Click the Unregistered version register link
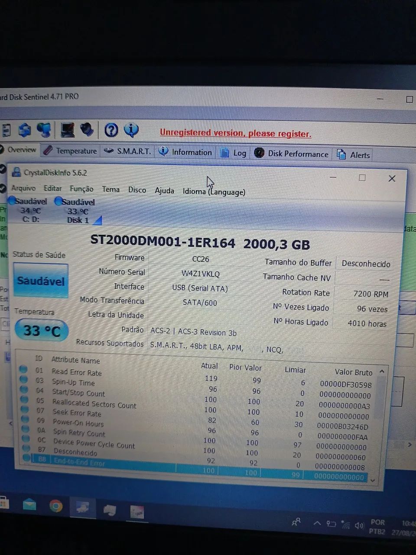The image size is (416, 555). [235, 133]
